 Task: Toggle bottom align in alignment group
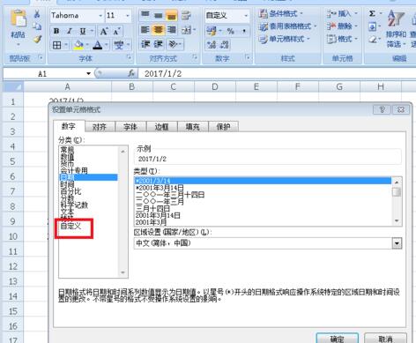coord(172,15)
